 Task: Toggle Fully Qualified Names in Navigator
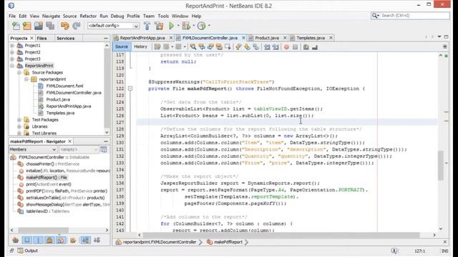(73, 240)
